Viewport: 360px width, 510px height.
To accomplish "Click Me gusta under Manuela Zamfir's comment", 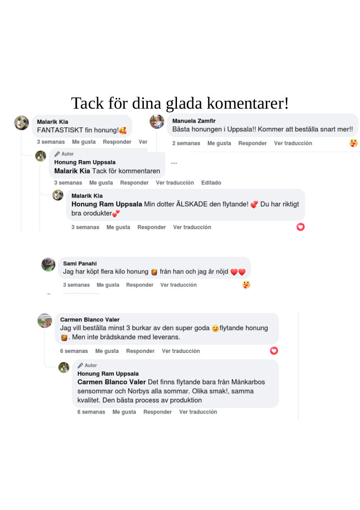I will click(219, 143).
